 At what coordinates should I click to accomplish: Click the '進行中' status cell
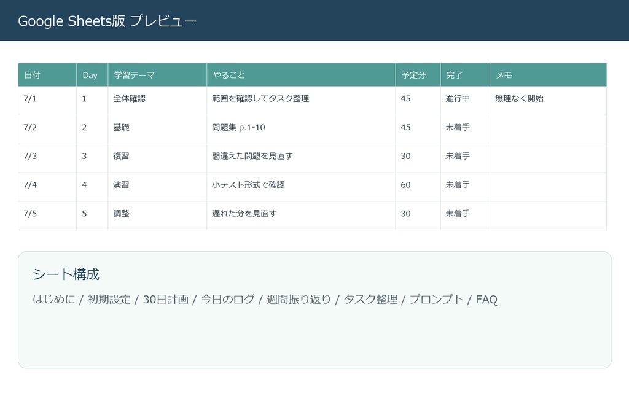466,101
